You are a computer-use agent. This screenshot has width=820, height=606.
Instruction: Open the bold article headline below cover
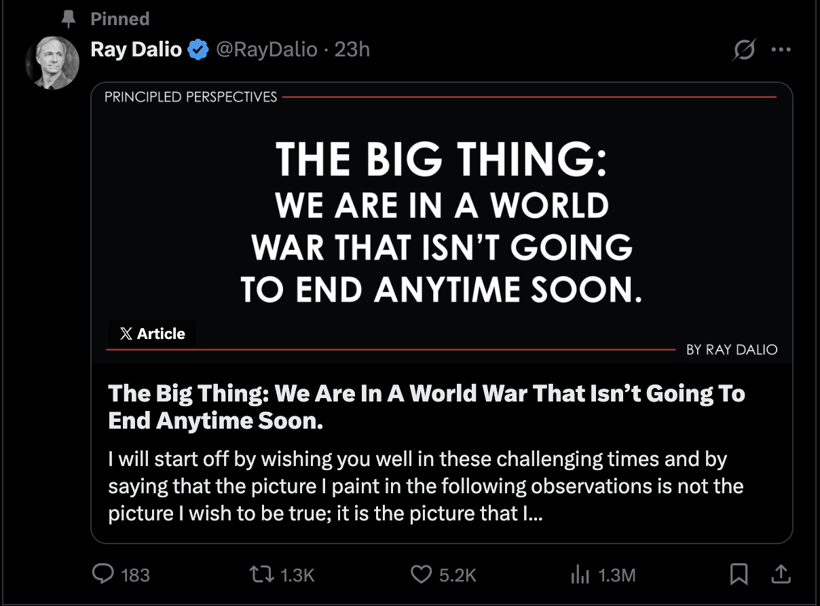pos(426,407)
